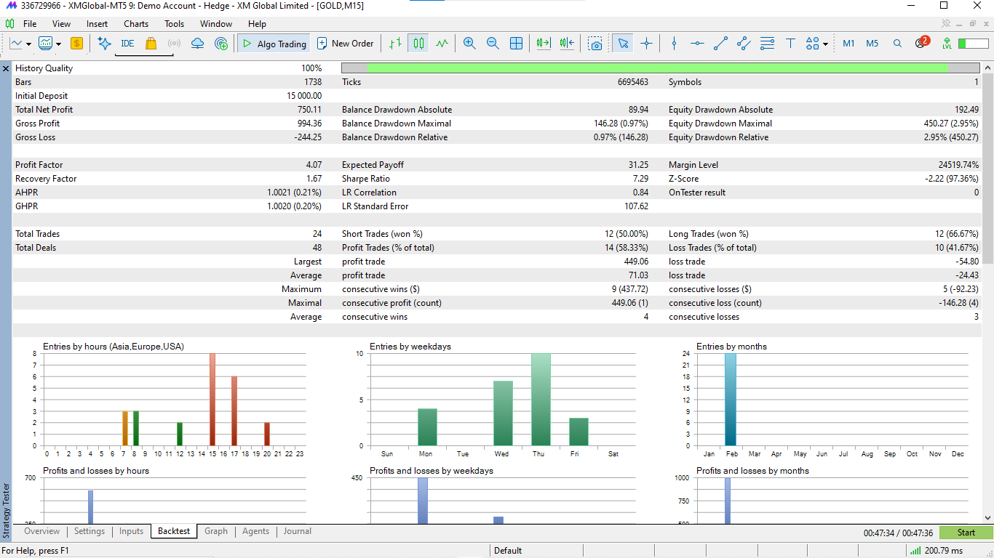The image size is (994, 558).
Task: Launch the IDE MetaEditor button
Action: [127, 44]
